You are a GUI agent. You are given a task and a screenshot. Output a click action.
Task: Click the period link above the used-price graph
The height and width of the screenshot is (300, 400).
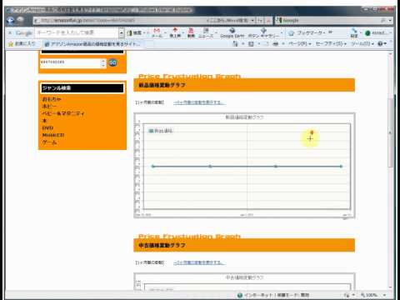pyautogui.click(x=198, y=262)
